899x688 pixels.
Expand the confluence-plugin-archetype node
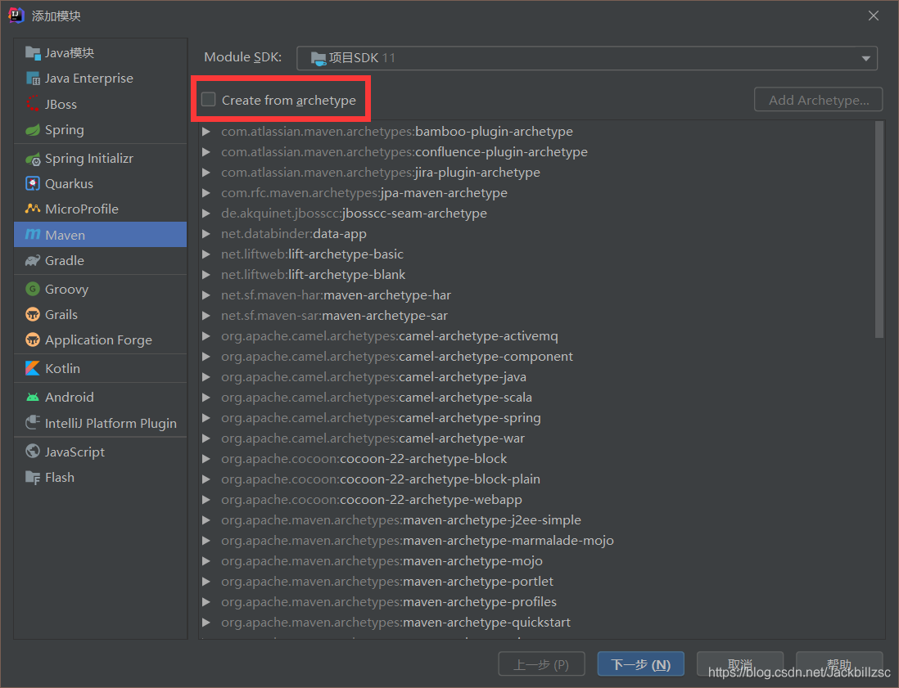click(x=206, y=152)
